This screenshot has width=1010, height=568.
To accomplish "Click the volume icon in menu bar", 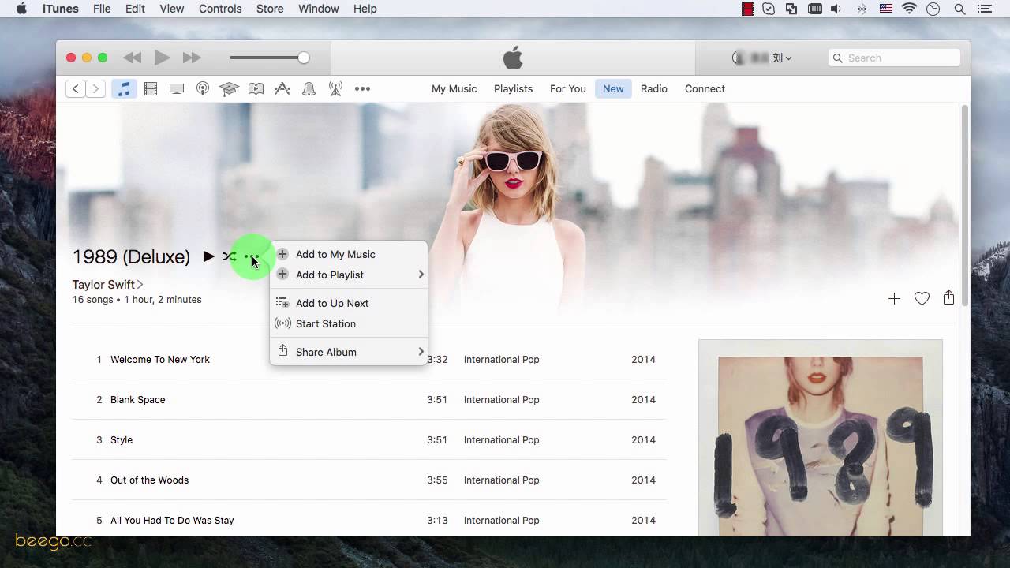I will point(837,9).
